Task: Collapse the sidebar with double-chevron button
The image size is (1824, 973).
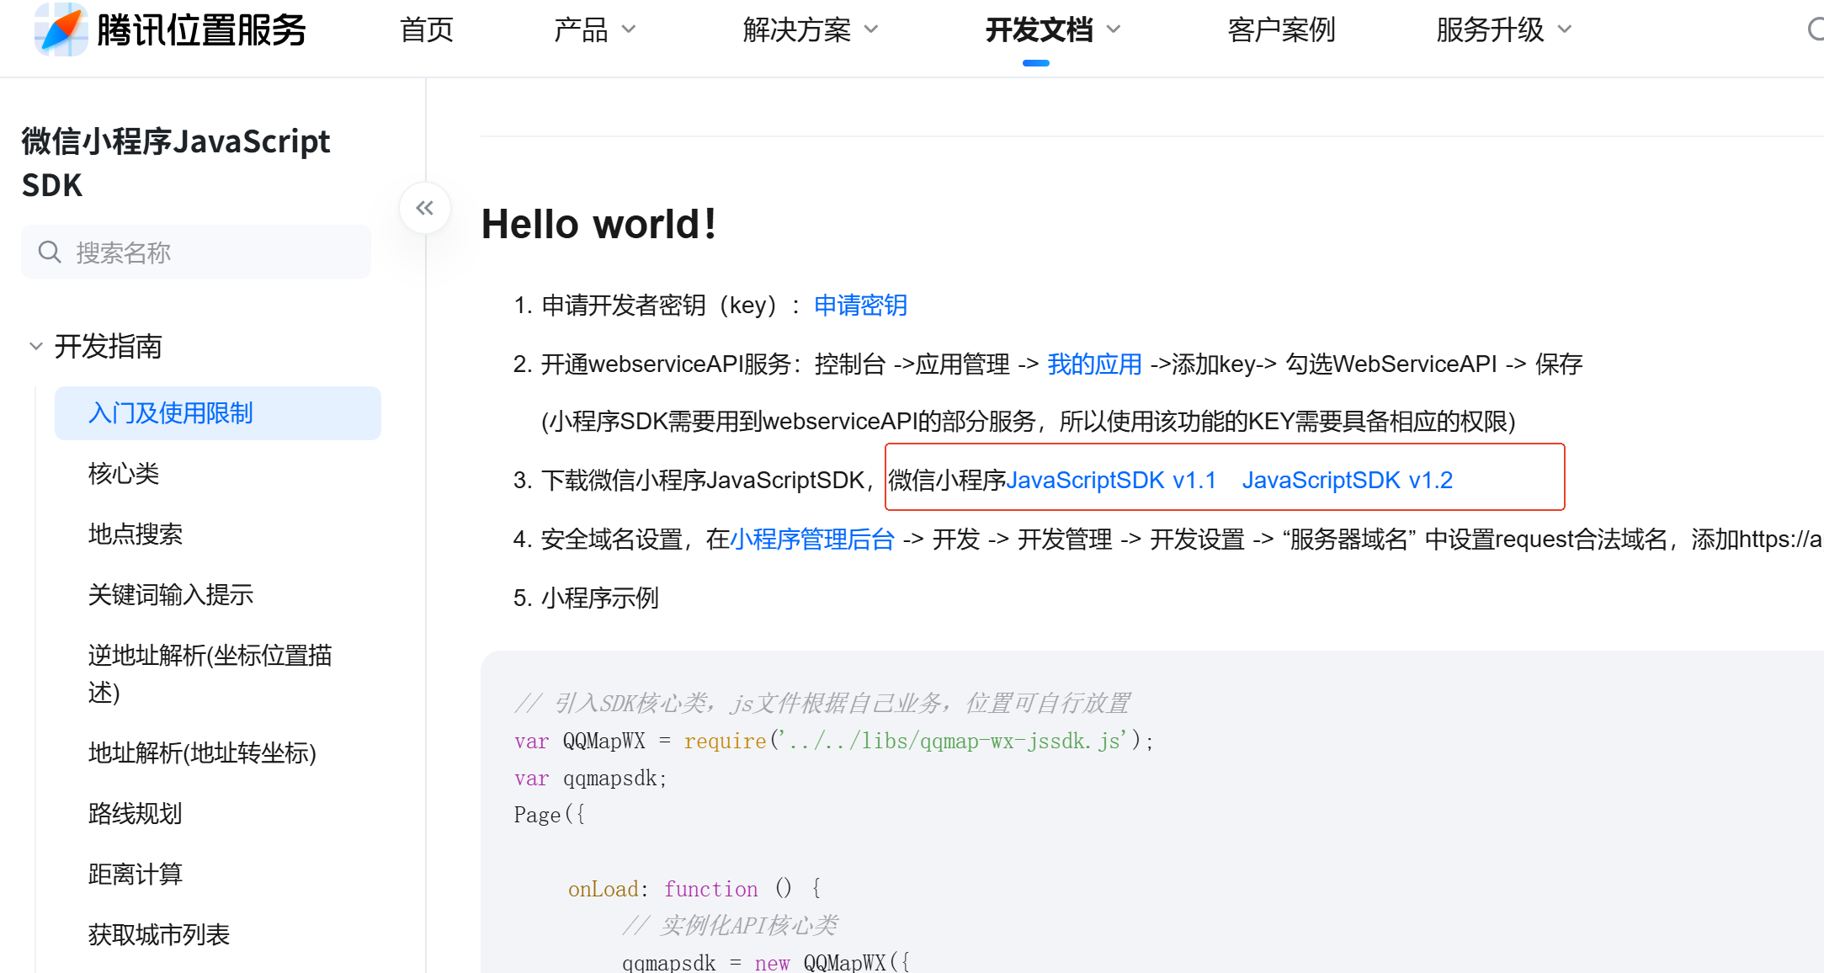Action: (x=425, y=208)
